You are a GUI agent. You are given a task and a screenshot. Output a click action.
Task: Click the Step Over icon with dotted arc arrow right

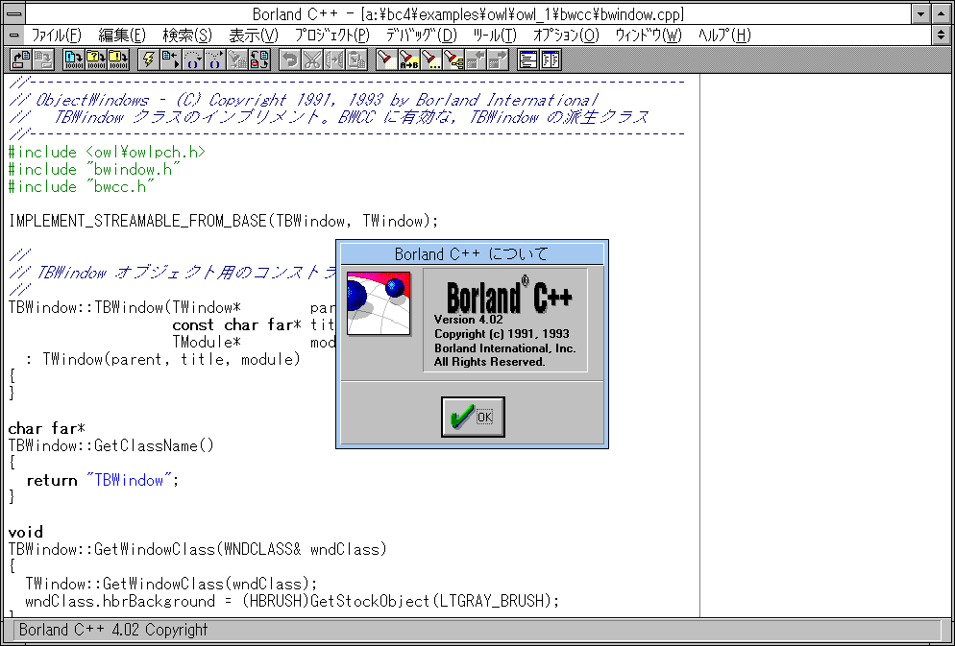coord(214,59)
